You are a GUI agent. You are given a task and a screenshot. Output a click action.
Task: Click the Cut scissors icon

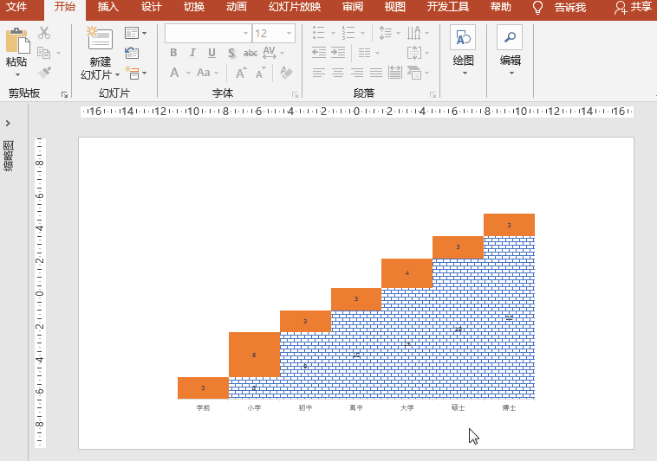[x=44, y=33]
